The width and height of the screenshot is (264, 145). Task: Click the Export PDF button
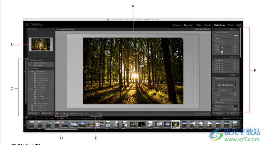click(x=34, y=114)
